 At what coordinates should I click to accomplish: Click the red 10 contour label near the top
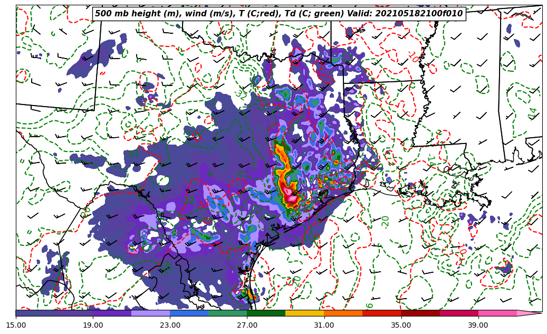[x=414, y=57]
